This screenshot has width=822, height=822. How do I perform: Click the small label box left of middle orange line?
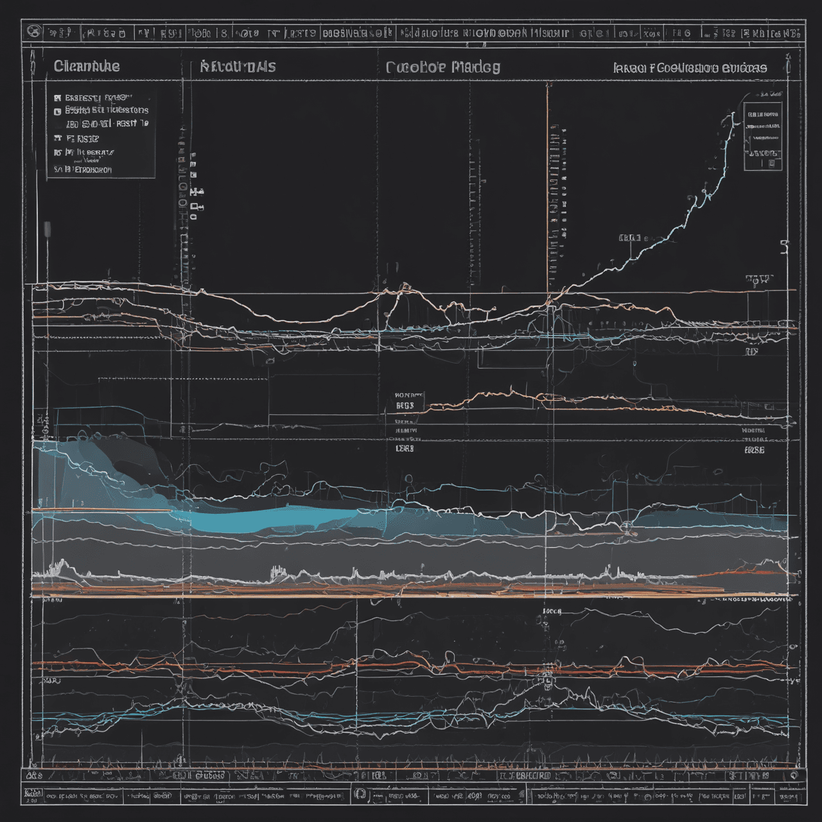(405, 406)
